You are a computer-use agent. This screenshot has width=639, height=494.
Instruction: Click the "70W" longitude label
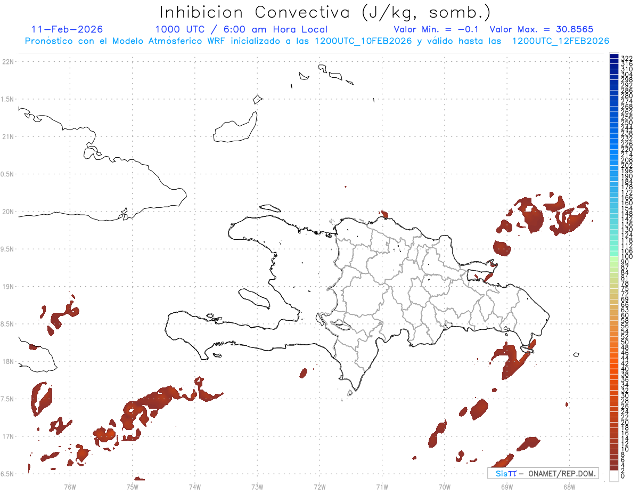click(x=444, y=486)
